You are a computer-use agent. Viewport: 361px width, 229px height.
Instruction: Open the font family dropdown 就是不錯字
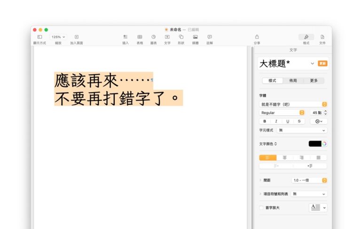(x=293, y=104)
